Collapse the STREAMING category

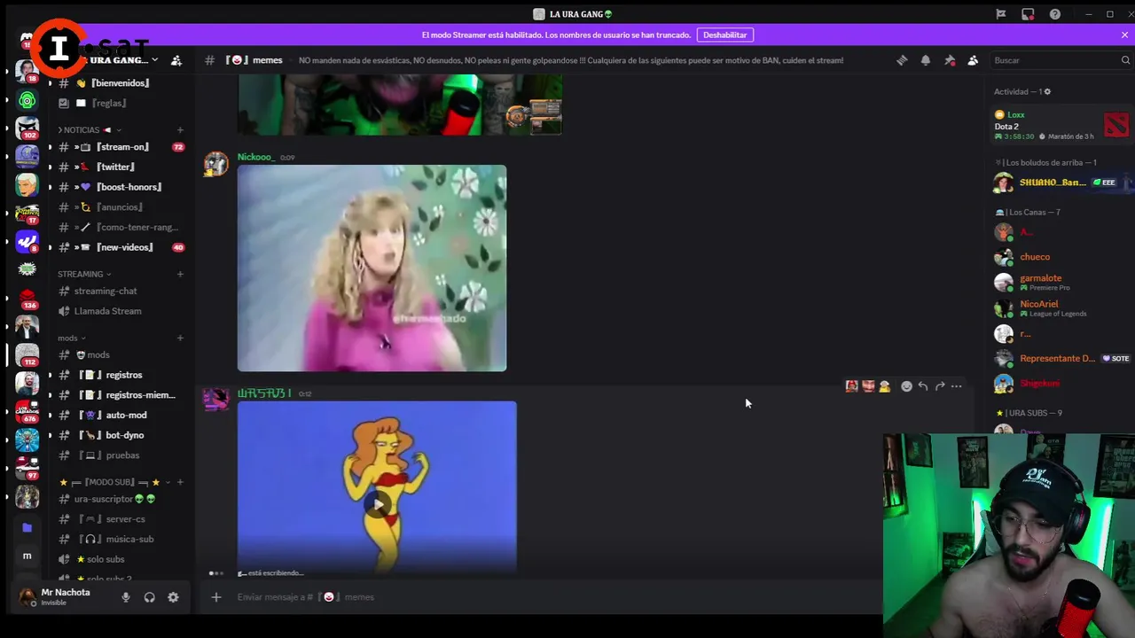click(84, 274)
